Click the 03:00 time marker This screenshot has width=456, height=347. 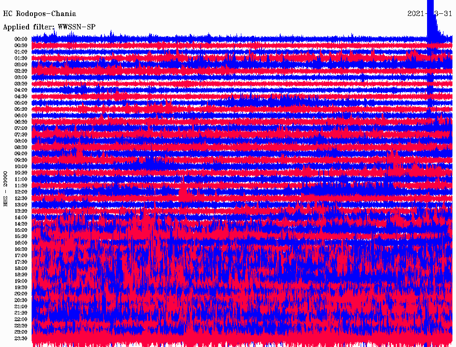[x=21, y=77]
